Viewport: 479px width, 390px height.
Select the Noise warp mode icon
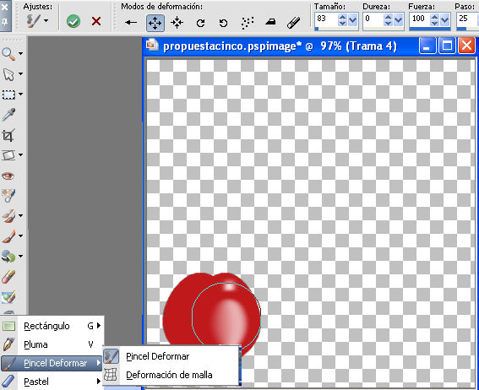(248, 23)
